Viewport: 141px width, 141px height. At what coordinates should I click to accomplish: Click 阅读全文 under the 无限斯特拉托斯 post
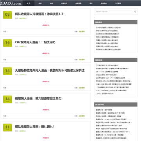pyautogui.click(x=45, y=81)
